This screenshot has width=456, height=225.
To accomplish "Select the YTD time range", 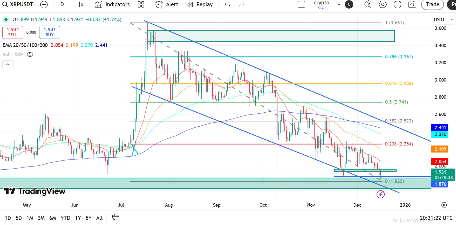I will 65,218.
